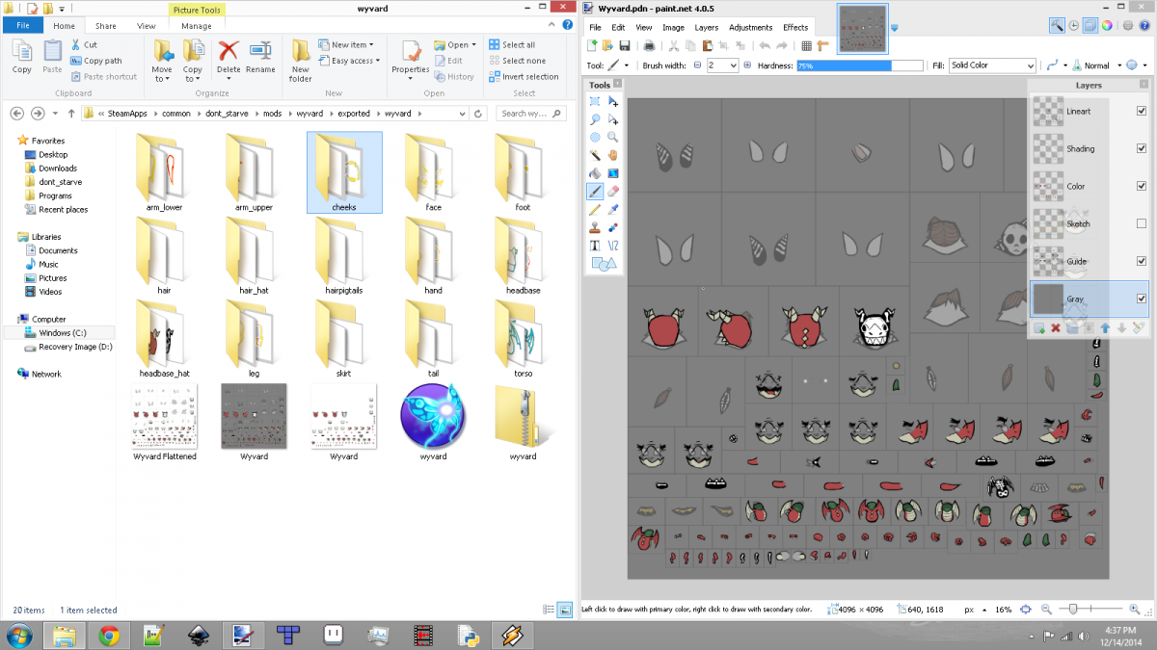Screen dimensions: 1157x650
Task: Select the Text tool
Action: point(595,246)
